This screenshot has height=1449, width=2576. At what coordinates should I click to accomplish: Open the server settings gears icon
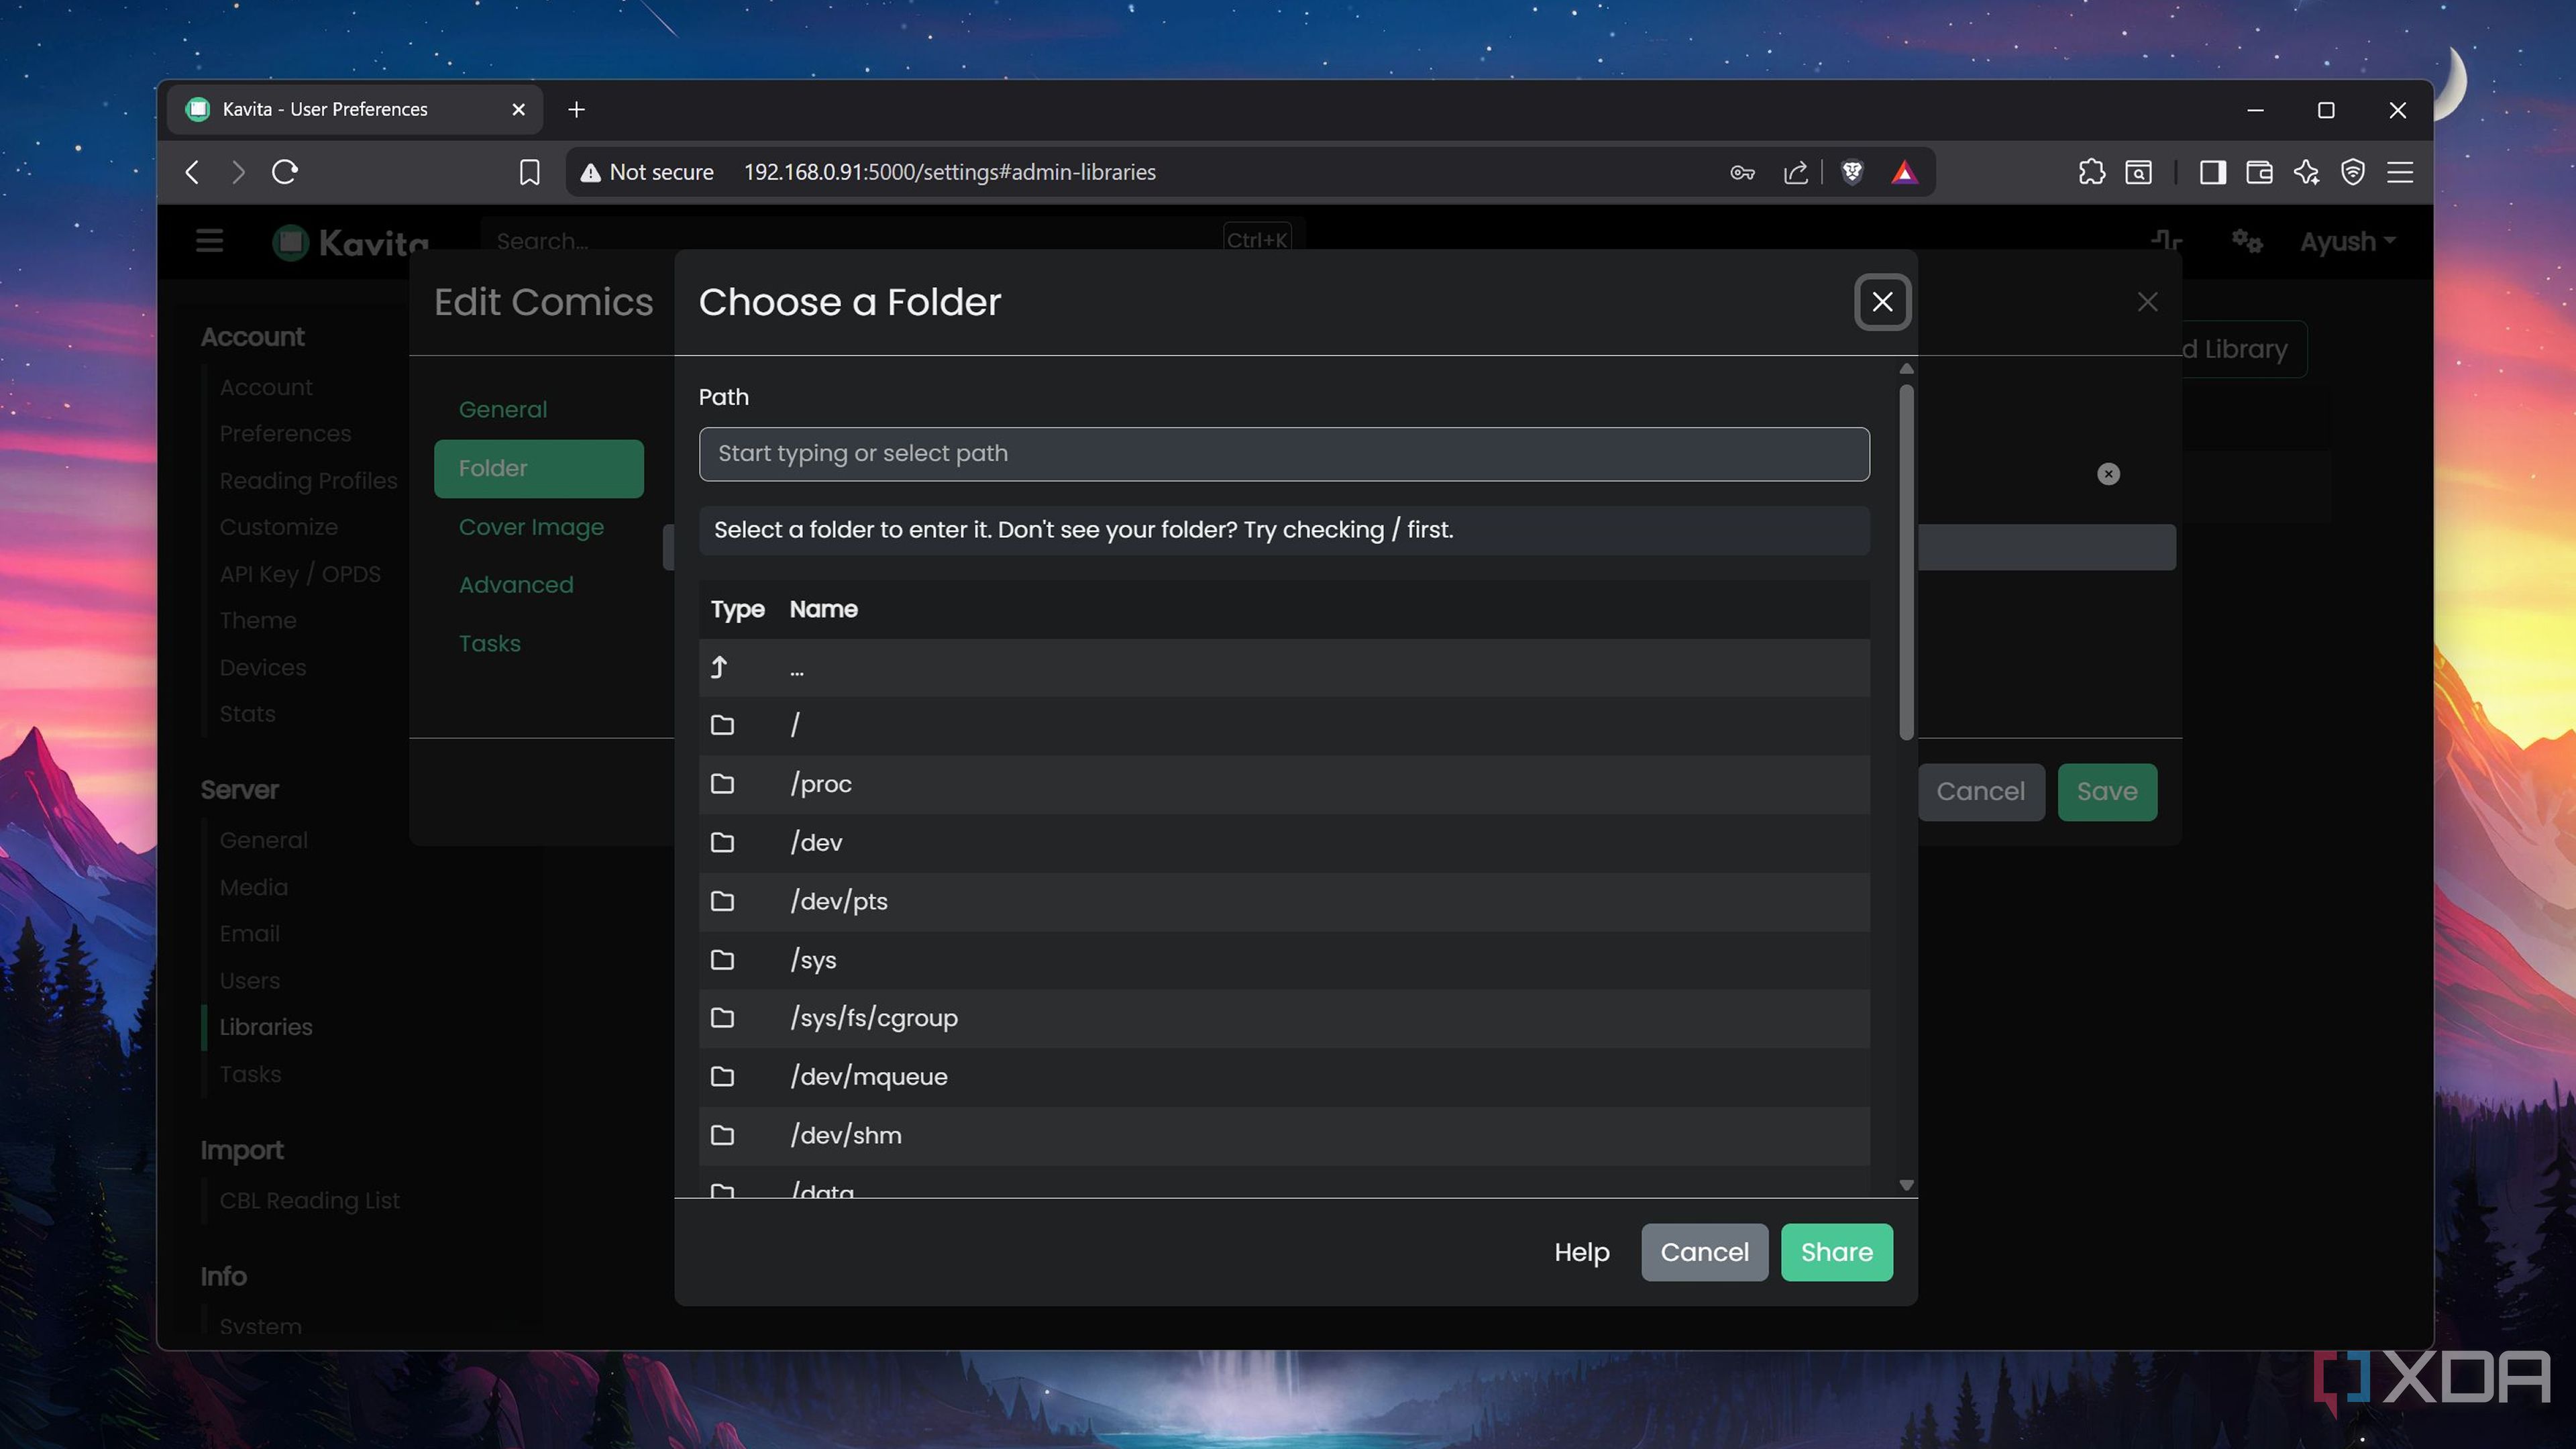coord(2247,241)
